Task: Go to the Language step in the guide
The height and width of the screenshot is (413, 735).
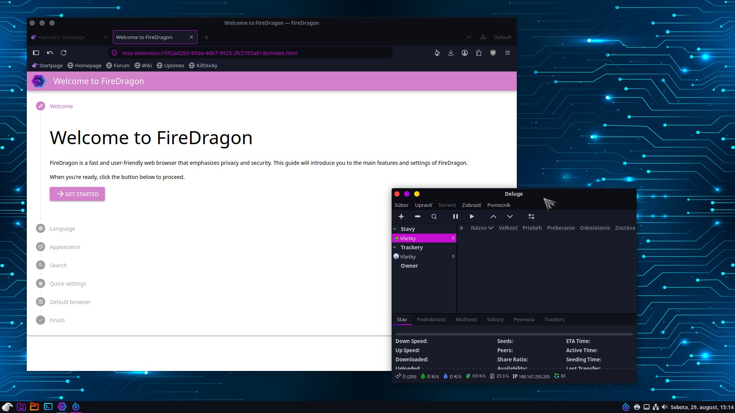Action: click(62, 229)
